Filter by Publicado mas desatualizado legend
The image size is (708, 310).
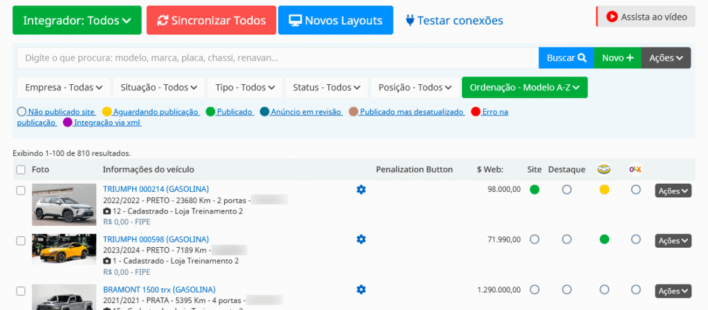pyautogui.click(x=407, y=112)
